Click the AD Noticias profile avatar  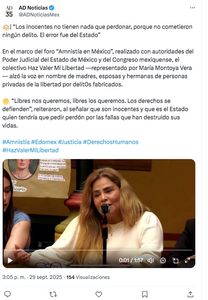pos(9,11)
